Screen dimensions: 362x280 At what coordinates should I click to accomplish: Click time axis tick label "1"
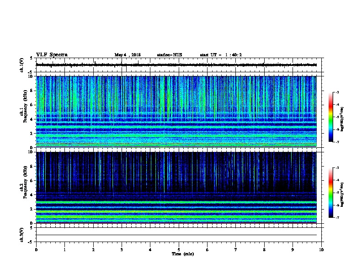[64, 250]
